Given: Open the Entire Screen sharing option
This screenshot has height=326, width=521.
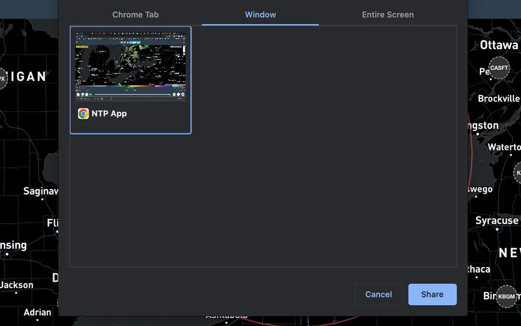Looking at the screenshot, I should (x=388, y=15).
